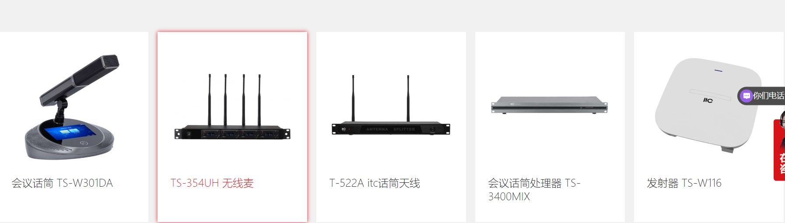
Task: Select the TS-3400MIX processor rack image
Action: pos(550,105)
